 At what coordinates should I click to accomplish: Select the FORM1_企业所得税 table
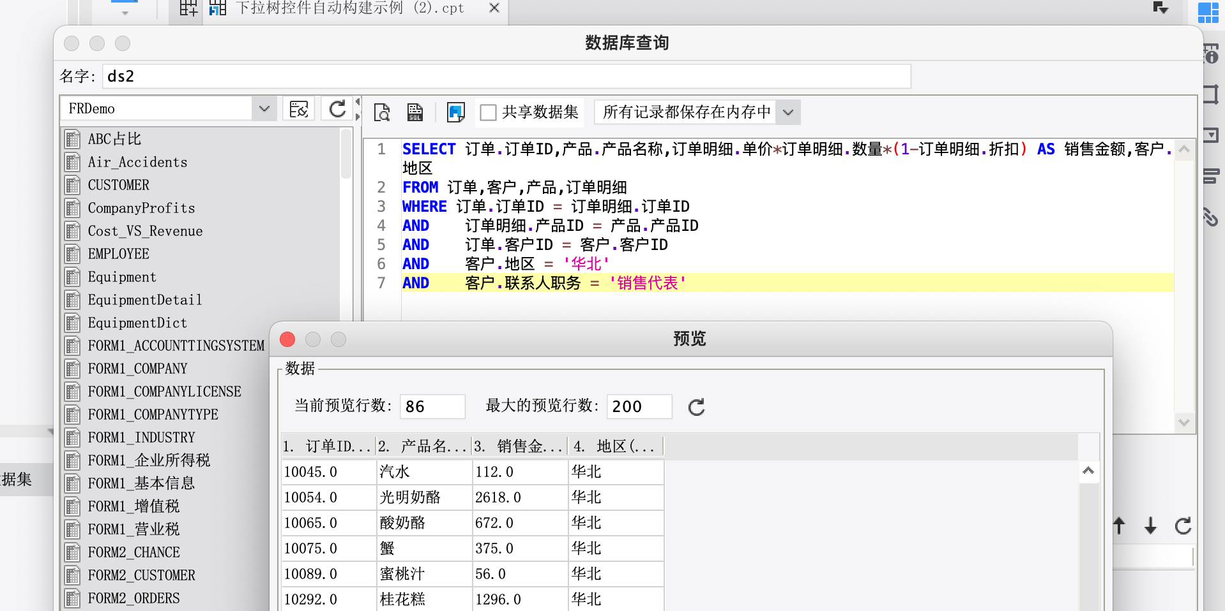tap(166, 460)
